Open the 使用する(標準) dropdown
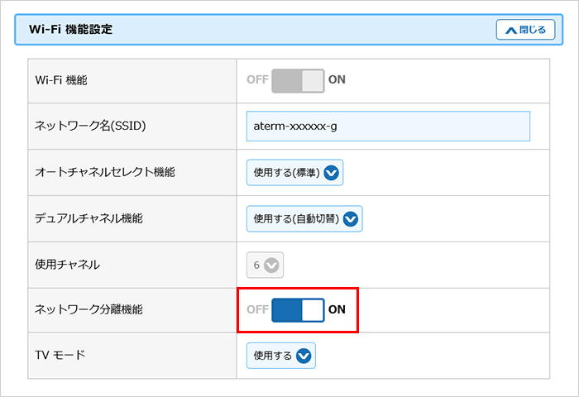579x397 pixels. 294,173
